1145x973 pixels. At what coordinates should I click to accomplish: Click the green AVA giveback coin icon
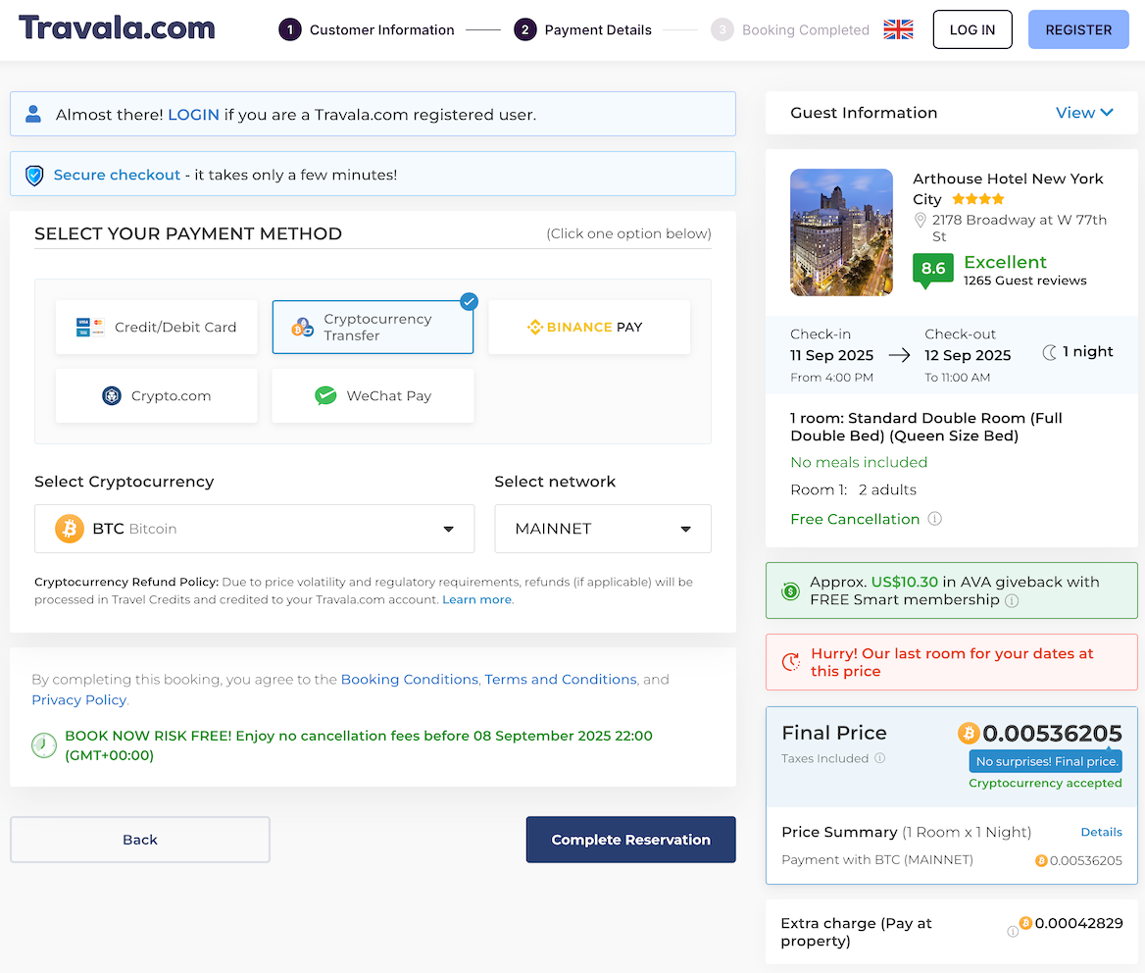[790, 590]
